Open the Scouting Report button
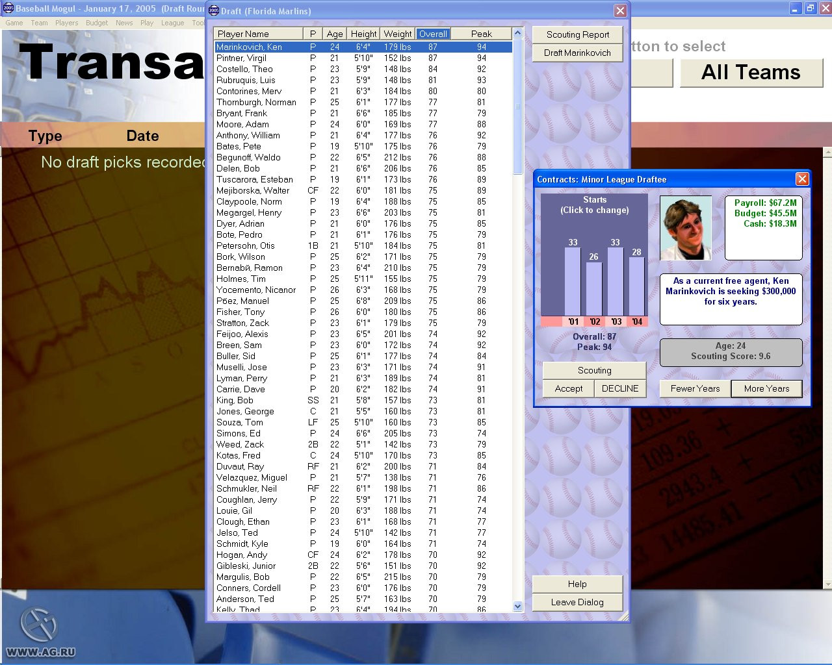This screenshot has width=832, height=665. coord(577,34)
